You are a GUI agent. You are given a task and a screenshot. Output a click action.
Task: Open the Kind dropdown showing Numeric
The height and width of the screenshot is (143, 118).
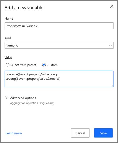[x=59, y=45]
